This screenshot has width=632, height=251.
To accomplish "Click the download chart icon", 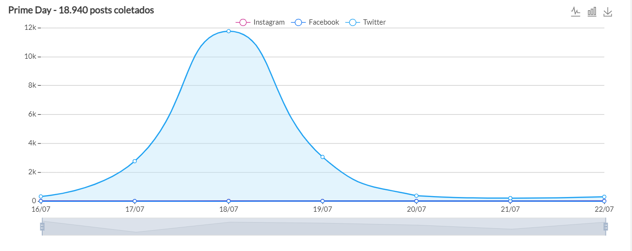I will click(608, 12).
